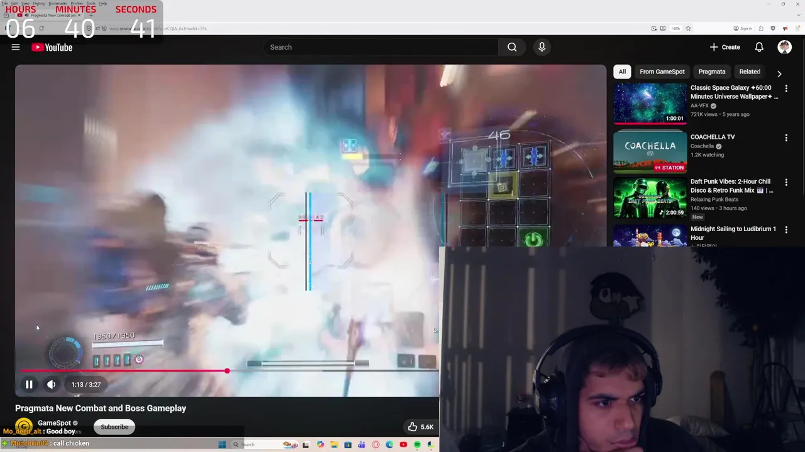Image resolution: width=805 pixels, height=452 pixels.
Task: Open YouTube app from taskbar
Action: point(403,444)
